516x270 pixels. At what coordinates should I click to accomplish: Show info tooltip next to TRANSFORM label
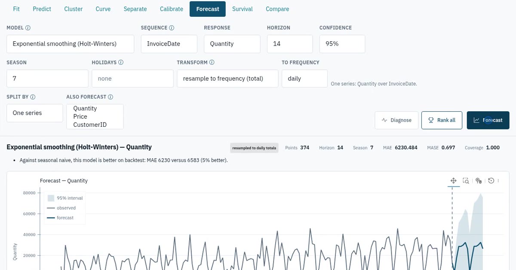pos(212,62)
